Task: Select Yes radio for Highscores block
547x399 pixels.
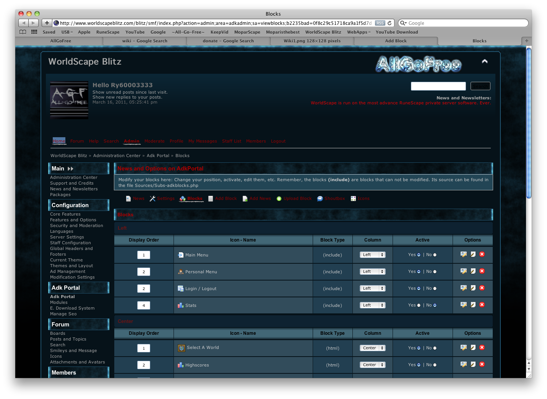Action: [x=419, y=365]
